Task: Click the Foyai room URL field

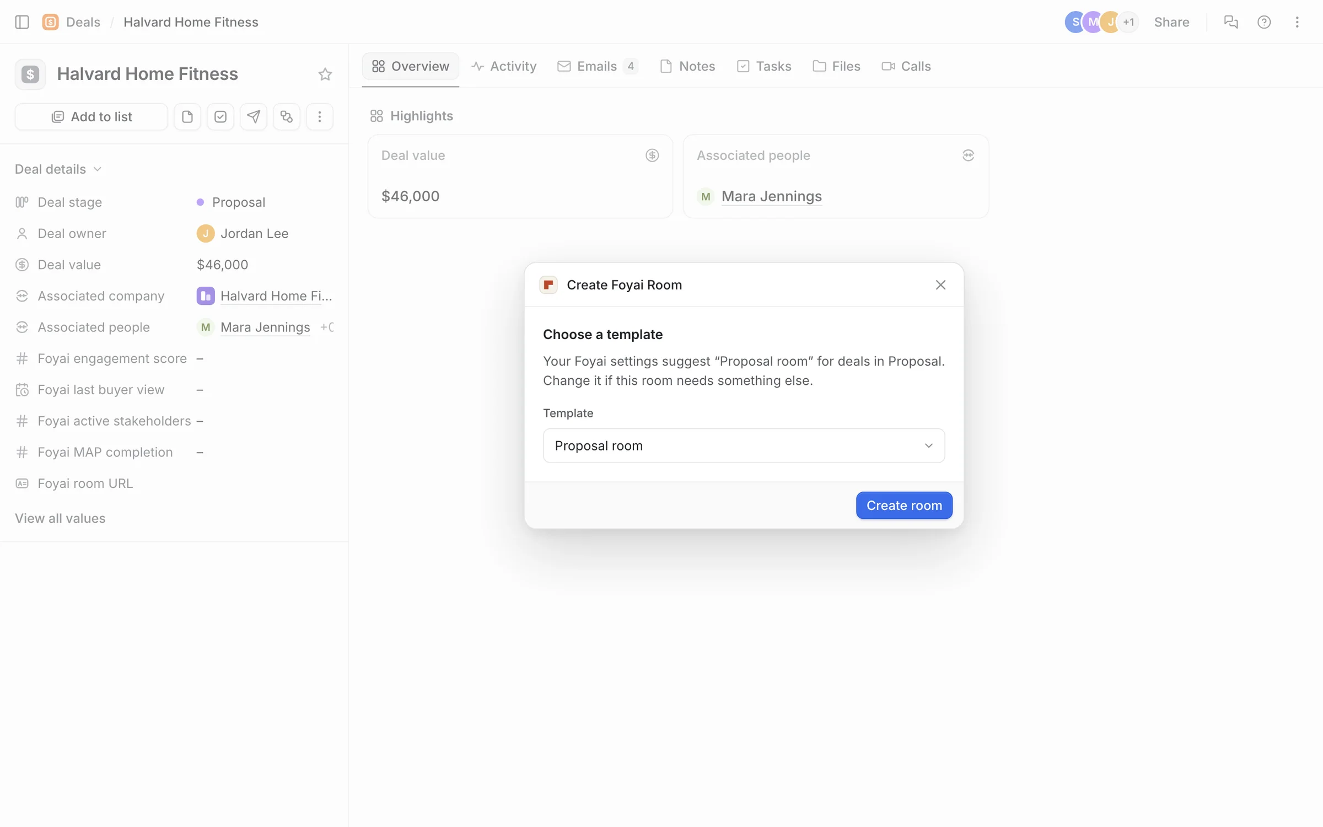Action: [x=174, y=484]
